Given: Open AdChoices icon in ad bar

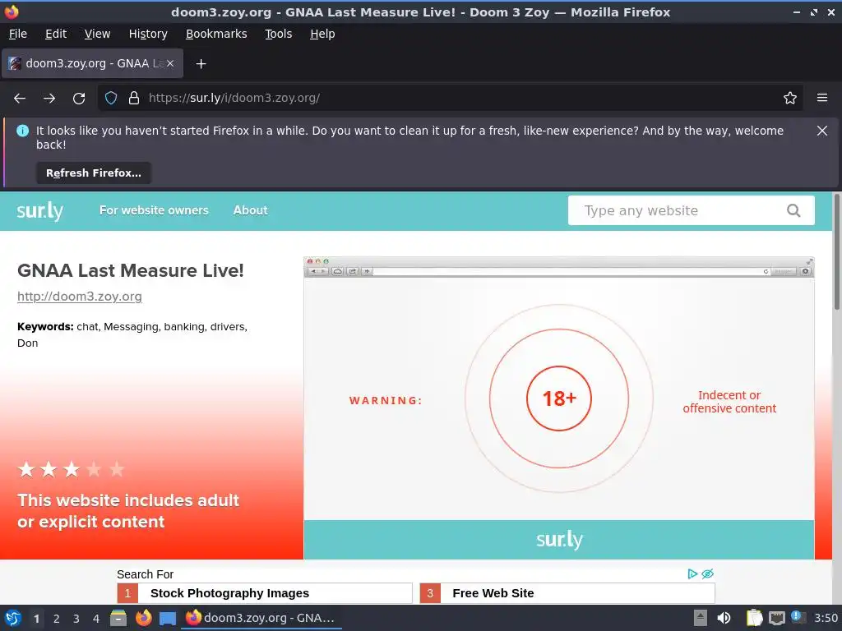Looking at the screenshot, I should point(692,574).
